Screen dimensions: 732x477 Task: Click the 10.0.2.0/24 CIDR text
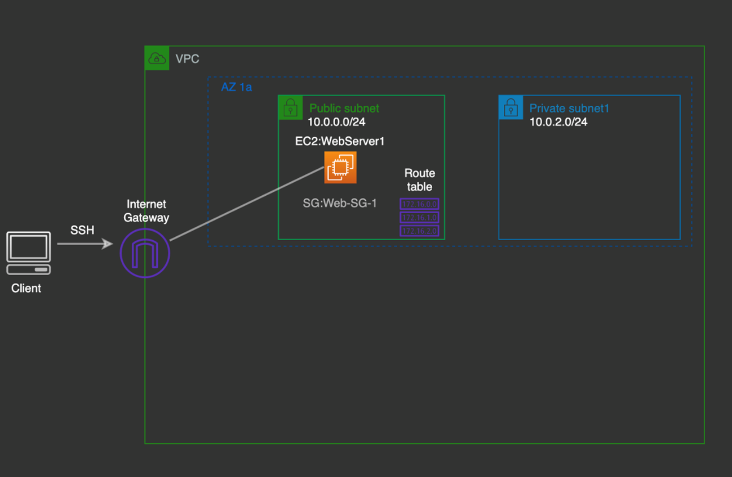558,122
